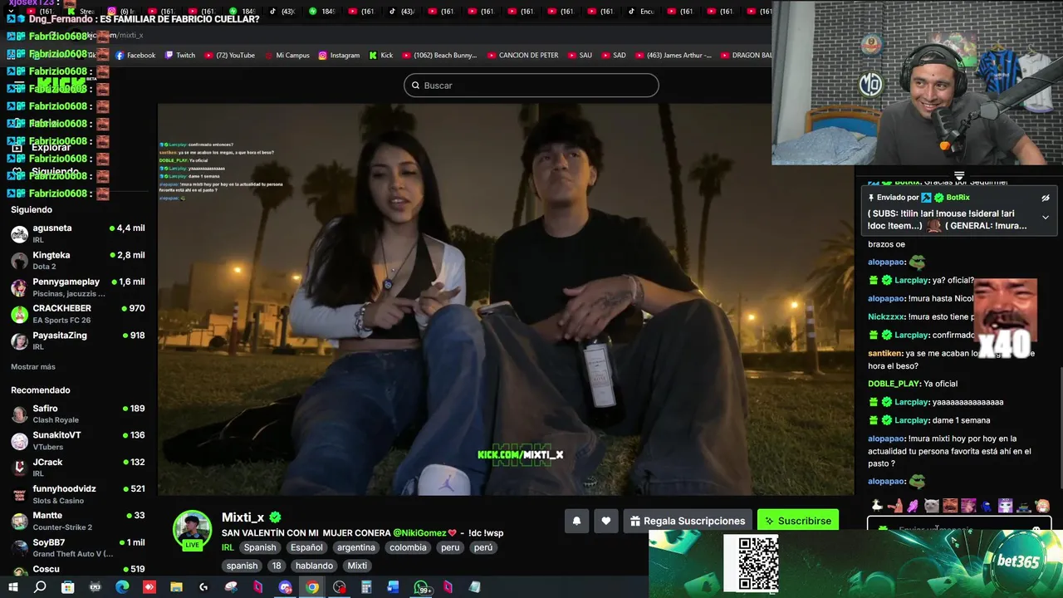1063x598 pixels.
Task: Open File Explorer from the taskbar
Action: pyautogui.click(x=176, y=587)
